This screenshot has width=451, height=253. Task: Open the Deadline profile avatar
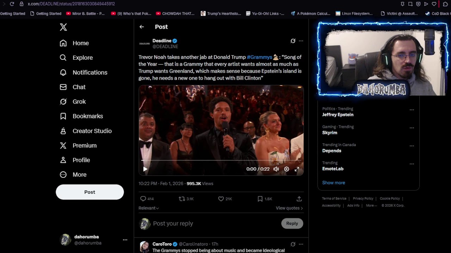tap(144, 44)
